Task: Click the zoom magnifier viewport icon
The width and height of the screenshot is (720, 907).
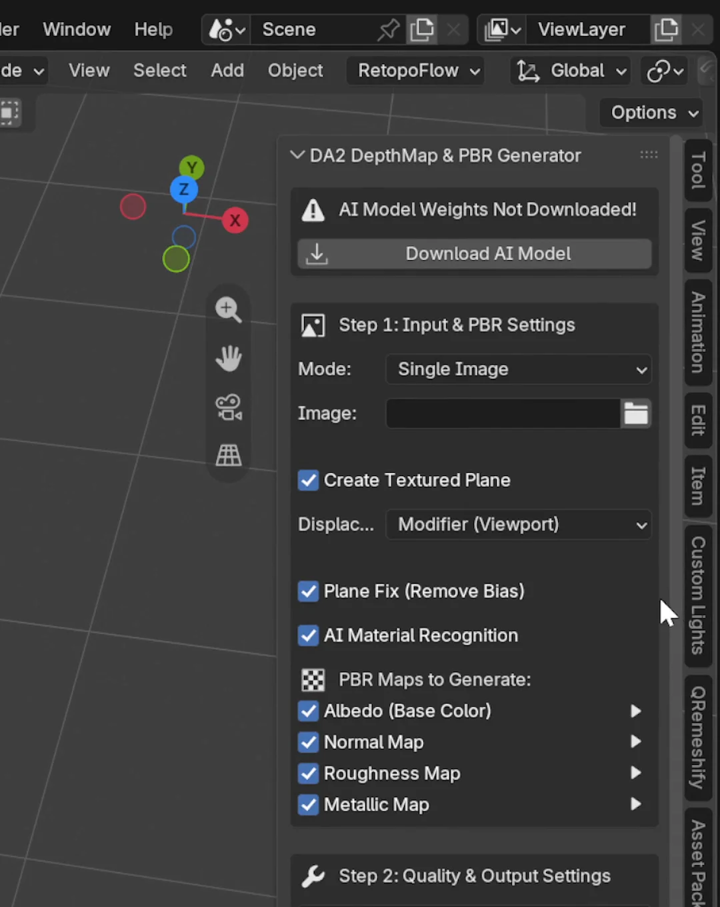Action: pyautogui.click(x=229, y=309)
